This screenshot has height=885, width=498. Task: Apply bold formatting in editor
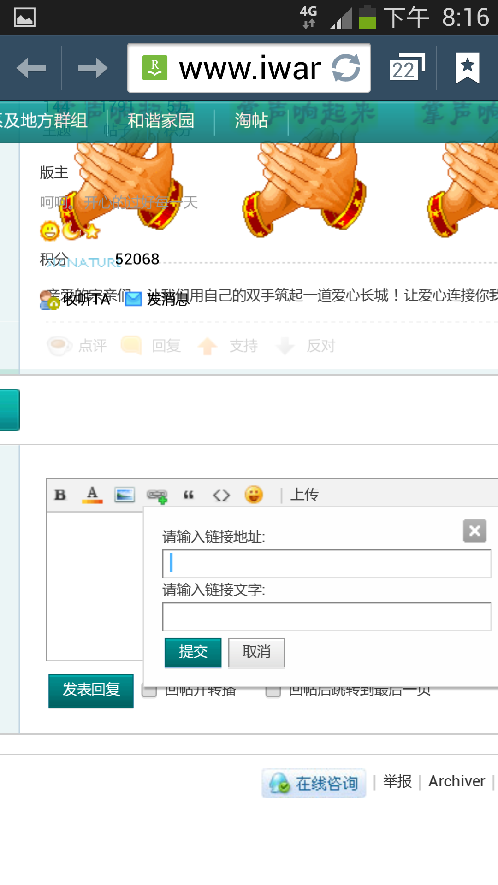coord(60,495)
